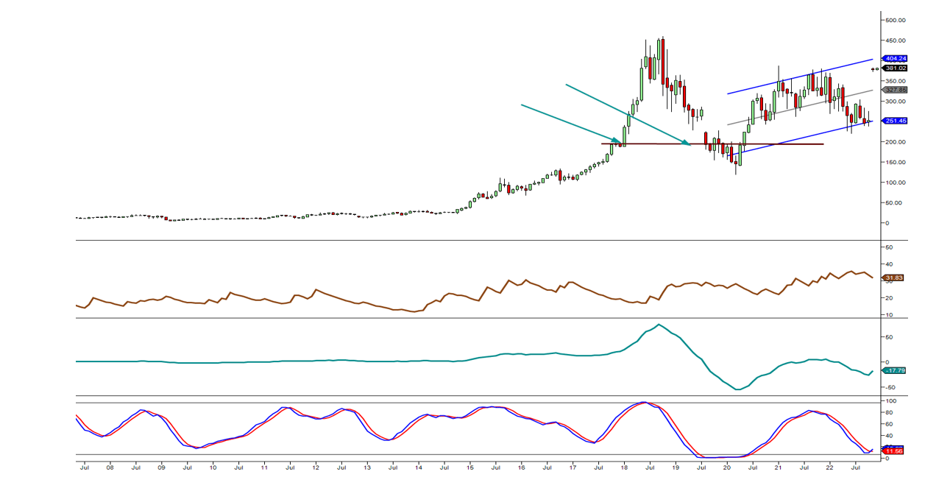The image size is (950, 491).
Task: Click the red 11.56 oscillator value tag
Action: (x=894, y=450)
